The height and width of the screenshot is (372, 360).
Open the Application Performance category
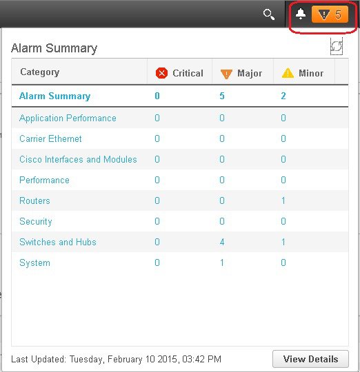coord(68,118)
